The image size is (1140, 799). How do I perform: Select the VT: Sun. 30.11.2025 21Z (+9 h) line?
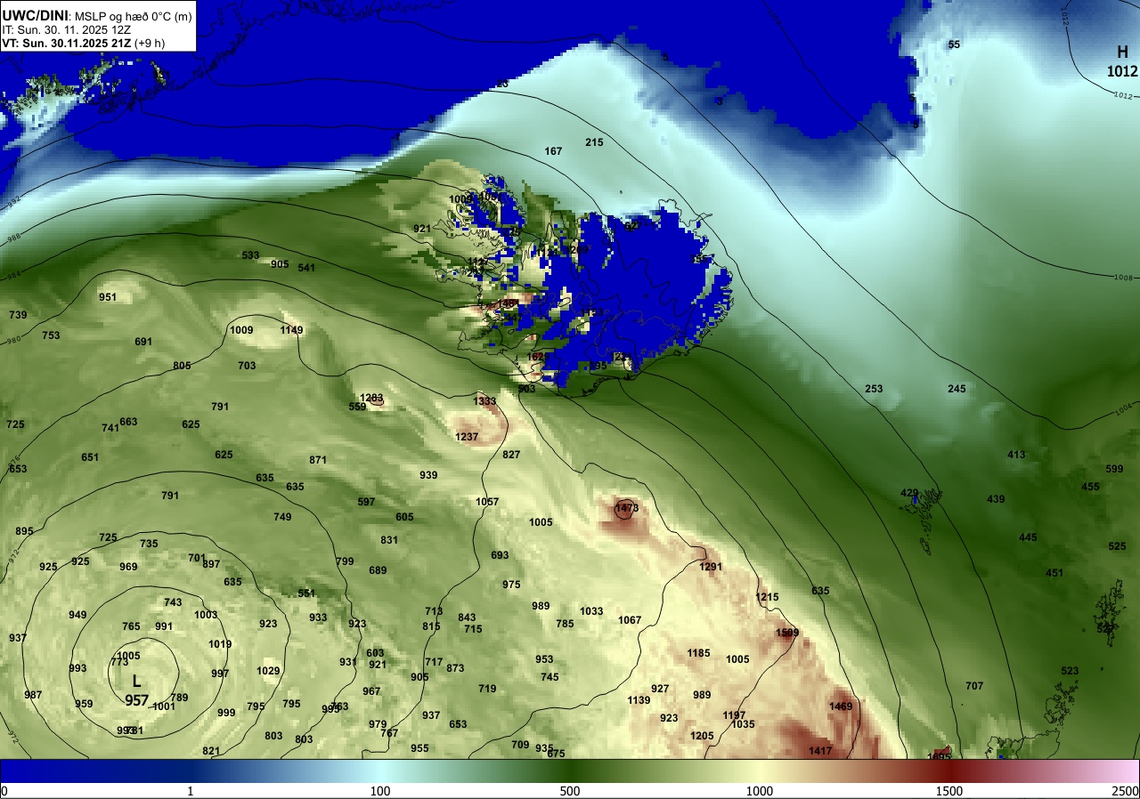click(84, 42)
